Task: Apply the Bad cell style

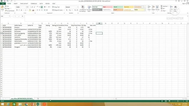Action: 107,7
